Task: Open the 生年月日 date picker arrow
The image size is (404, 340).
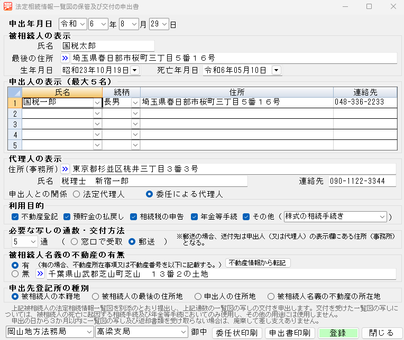Action: (x=134, y=70)
